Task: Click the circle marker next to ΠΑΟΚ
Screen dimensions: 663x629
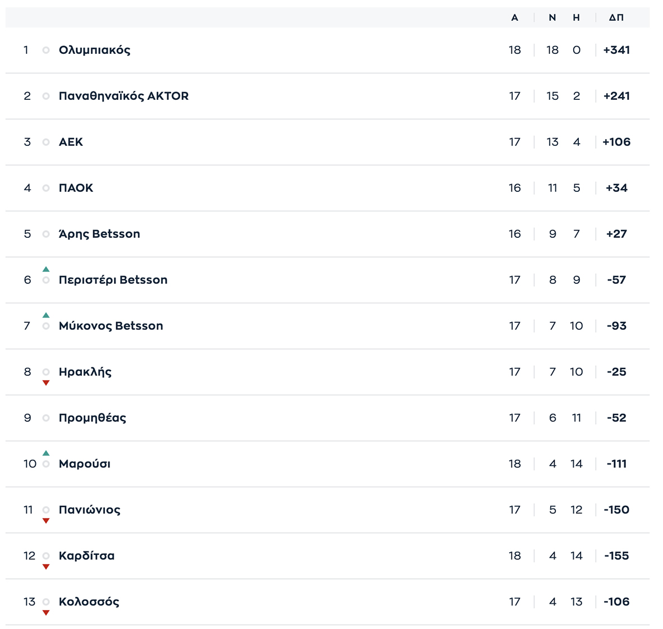Action: (x=46, y=188)
